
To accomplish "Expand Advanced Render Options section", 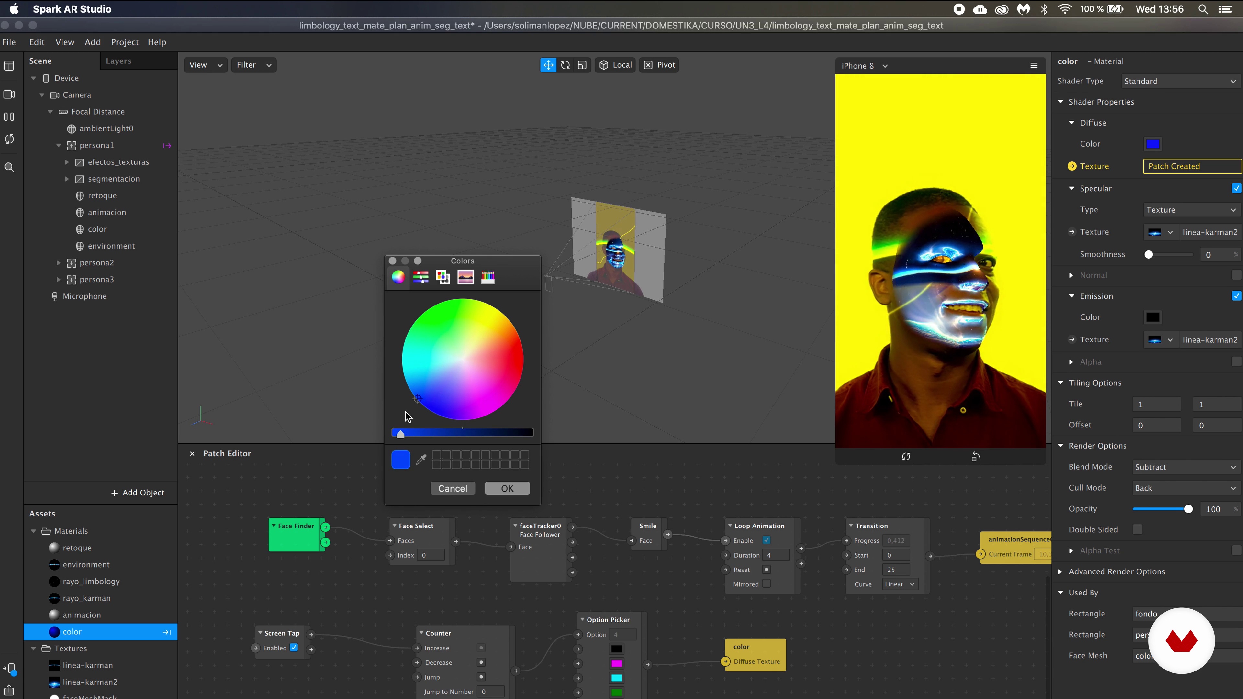I will click(1060, 571).
